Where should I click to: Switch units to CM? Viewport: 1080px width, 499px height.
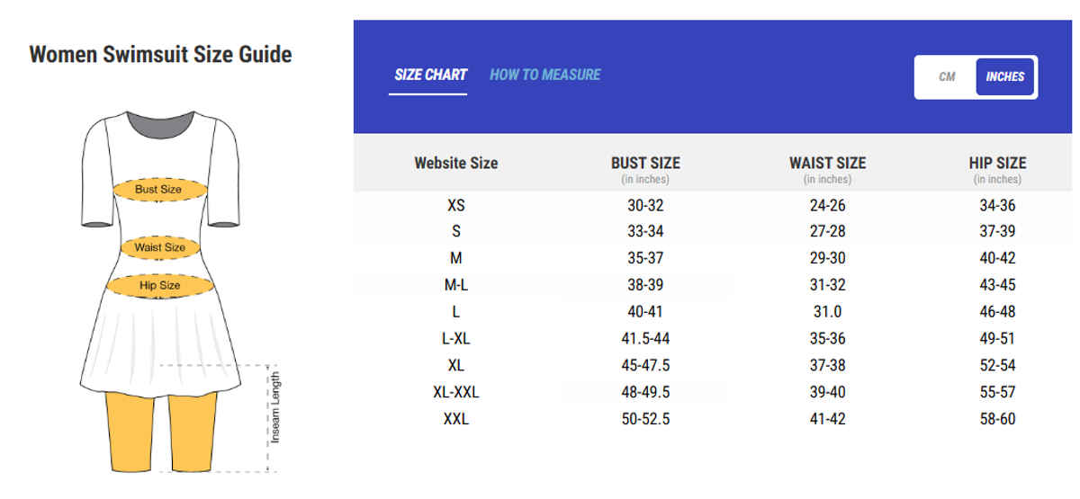[947, 76]
